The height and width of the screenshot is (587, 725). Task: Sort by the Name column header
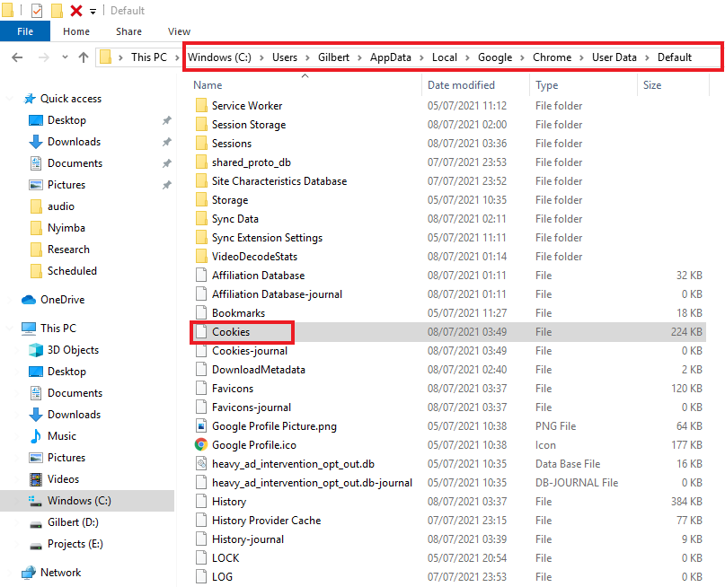208,85
